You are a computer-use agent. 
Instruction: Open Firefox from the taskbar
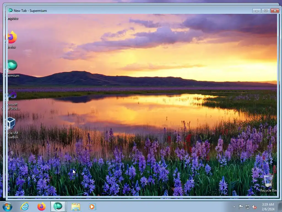pyautogui.click(x=41, y=206)
